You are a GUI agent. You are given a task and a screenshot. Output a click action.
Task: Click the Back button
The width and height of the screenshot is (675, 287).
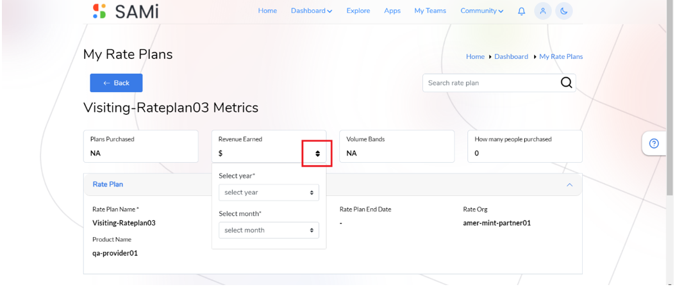[116, 83]
